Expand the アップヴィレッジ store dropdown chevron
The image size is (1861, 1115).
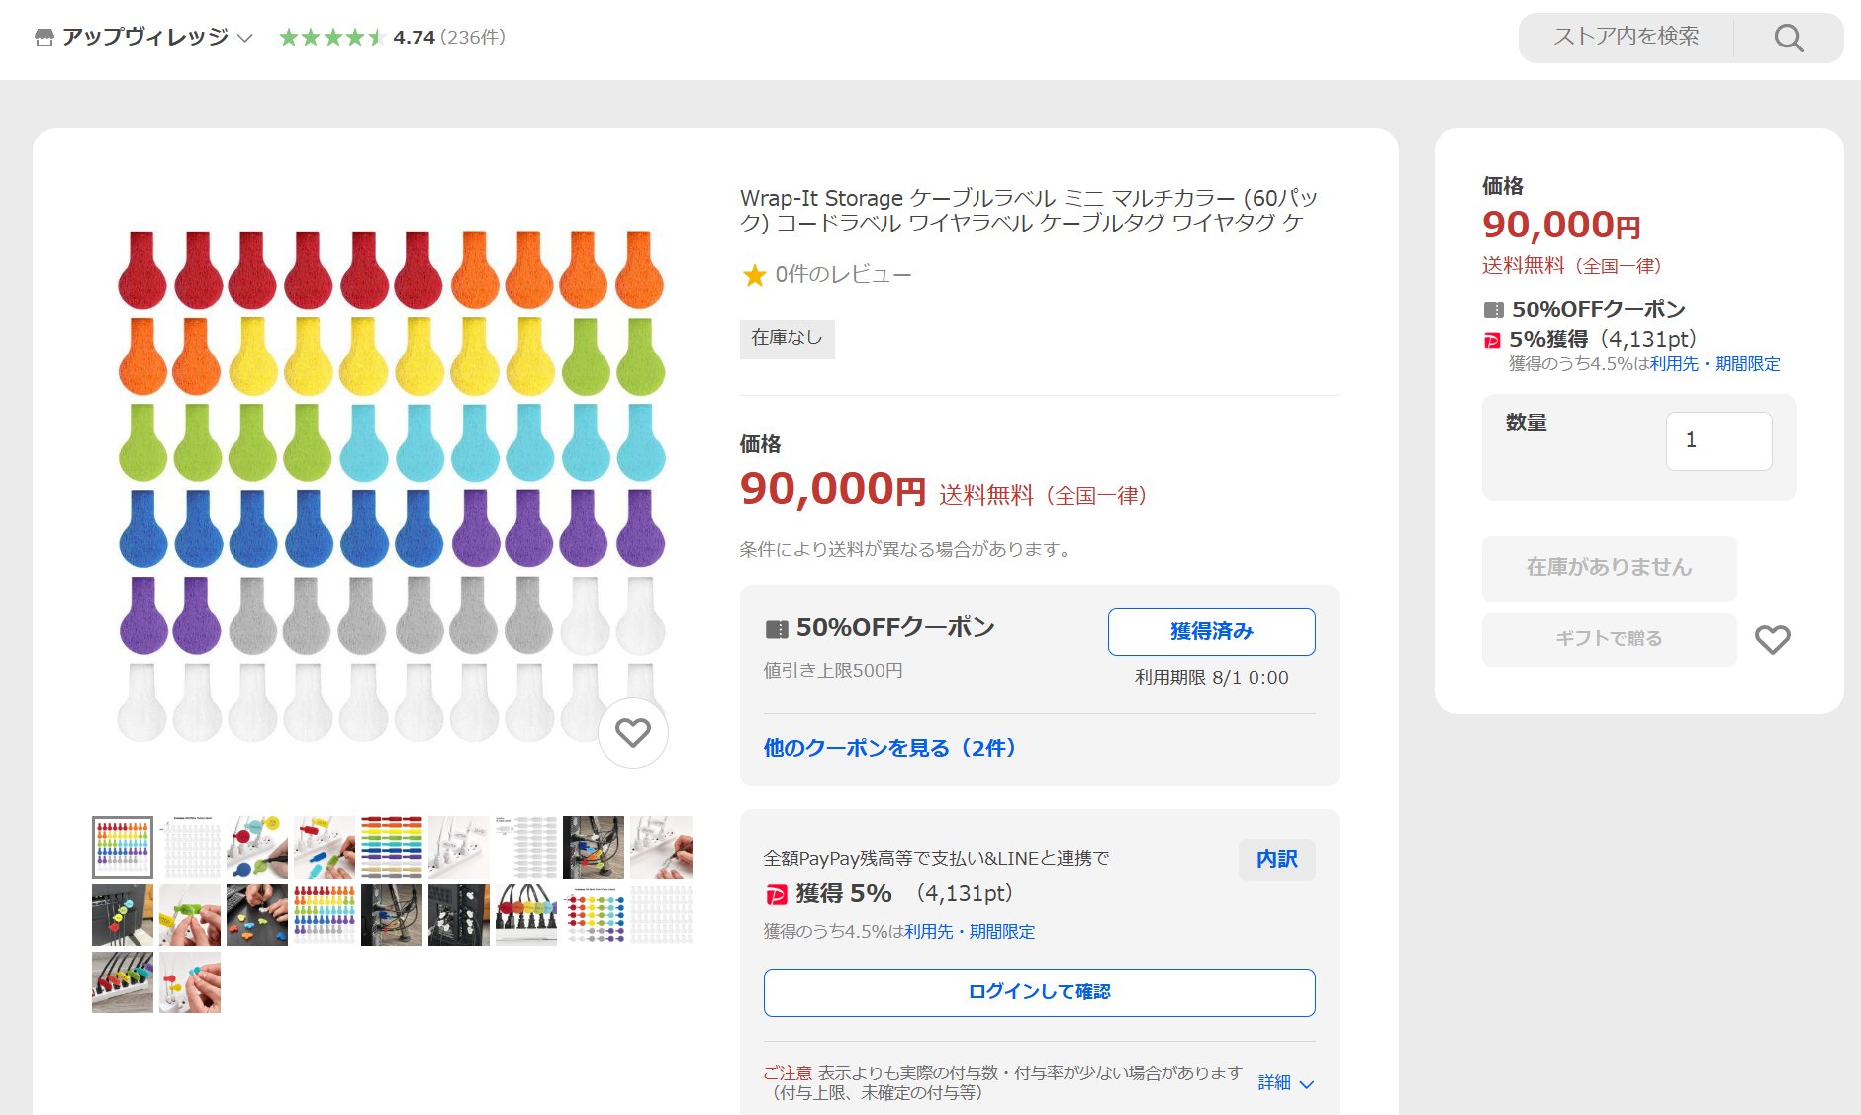tap(245, 39)
